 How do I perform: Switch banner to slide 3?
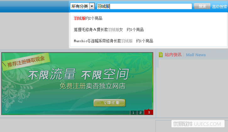point(149,112)
